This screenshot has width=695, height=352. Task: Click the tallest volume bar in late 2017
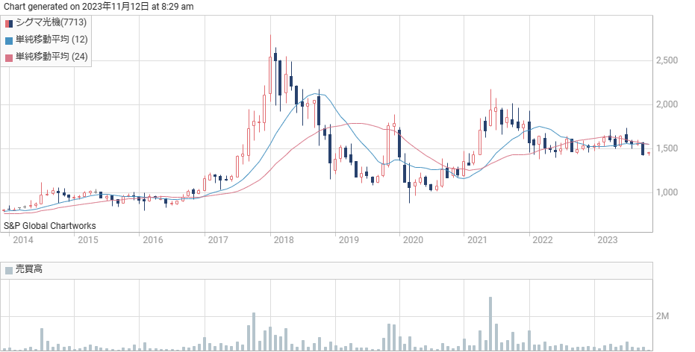(254, 332)
